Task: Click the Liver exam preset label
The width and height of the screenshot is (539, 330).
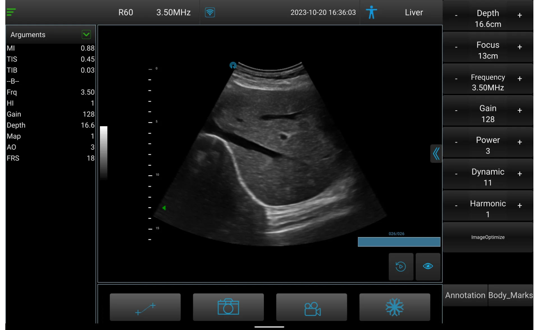Action: pos(414,12)
